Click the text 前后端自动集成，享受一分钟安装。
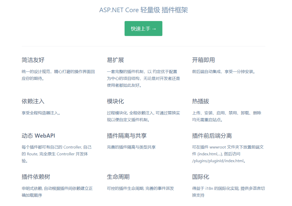Screen dimensions: 292x206 224,72
